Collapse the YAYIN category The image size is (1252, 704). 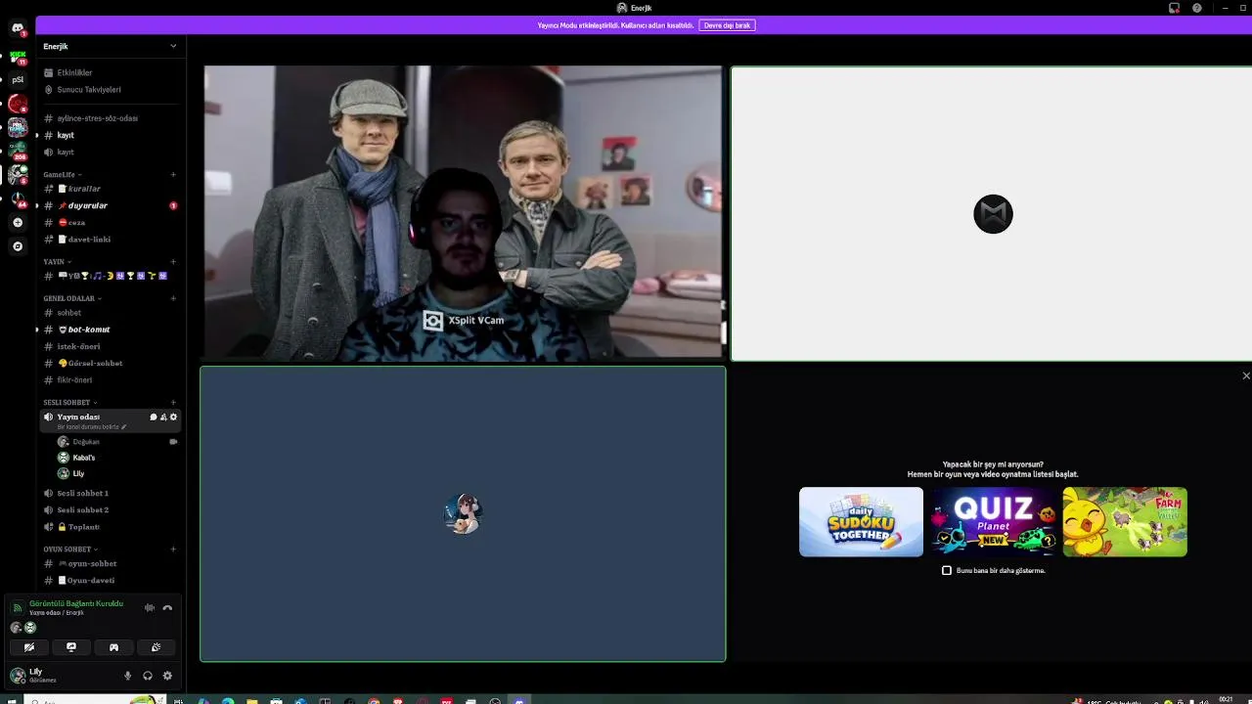(55, 262)
